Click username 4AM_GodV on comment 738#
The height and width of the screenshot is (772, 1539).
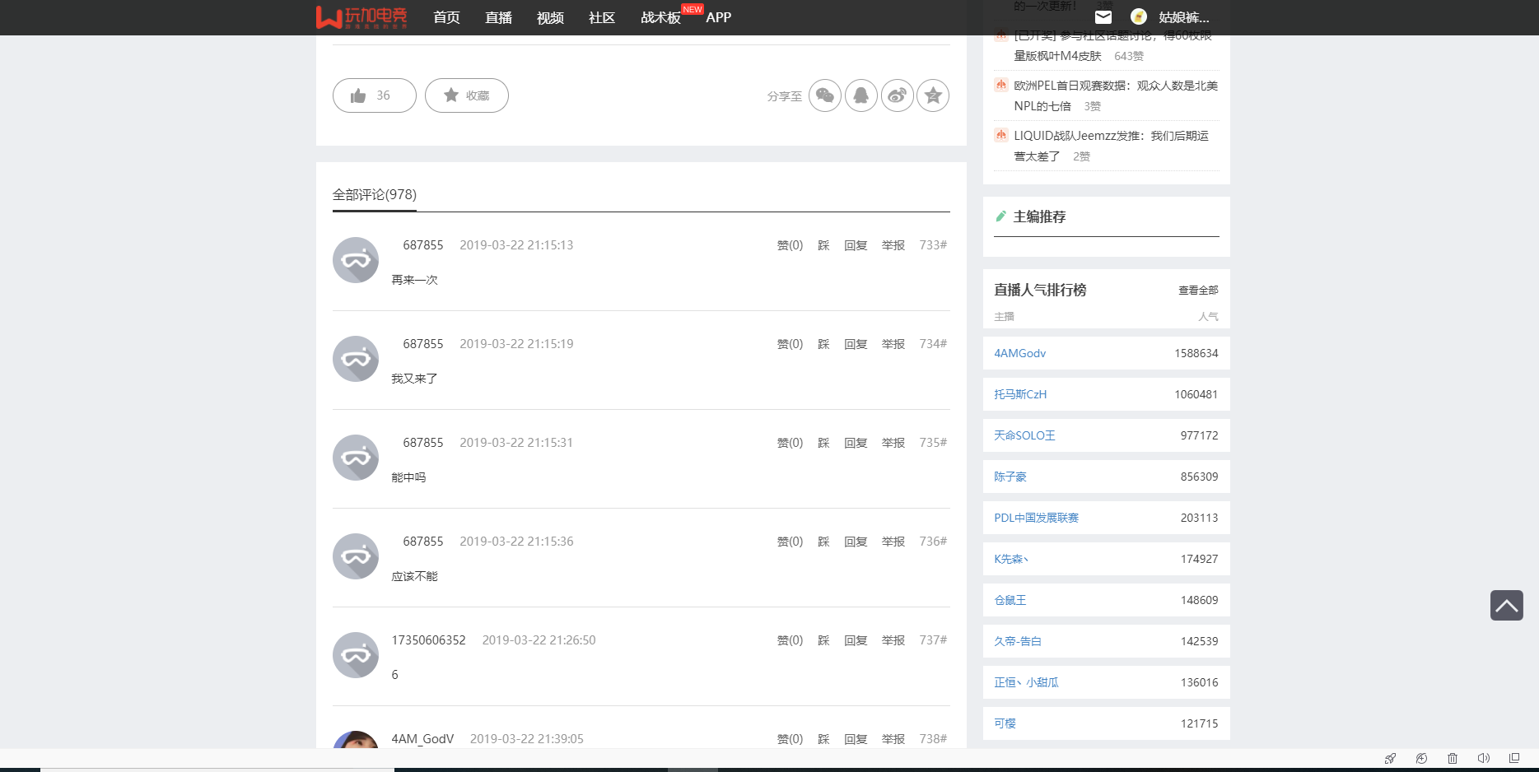(x=422, y=739)
